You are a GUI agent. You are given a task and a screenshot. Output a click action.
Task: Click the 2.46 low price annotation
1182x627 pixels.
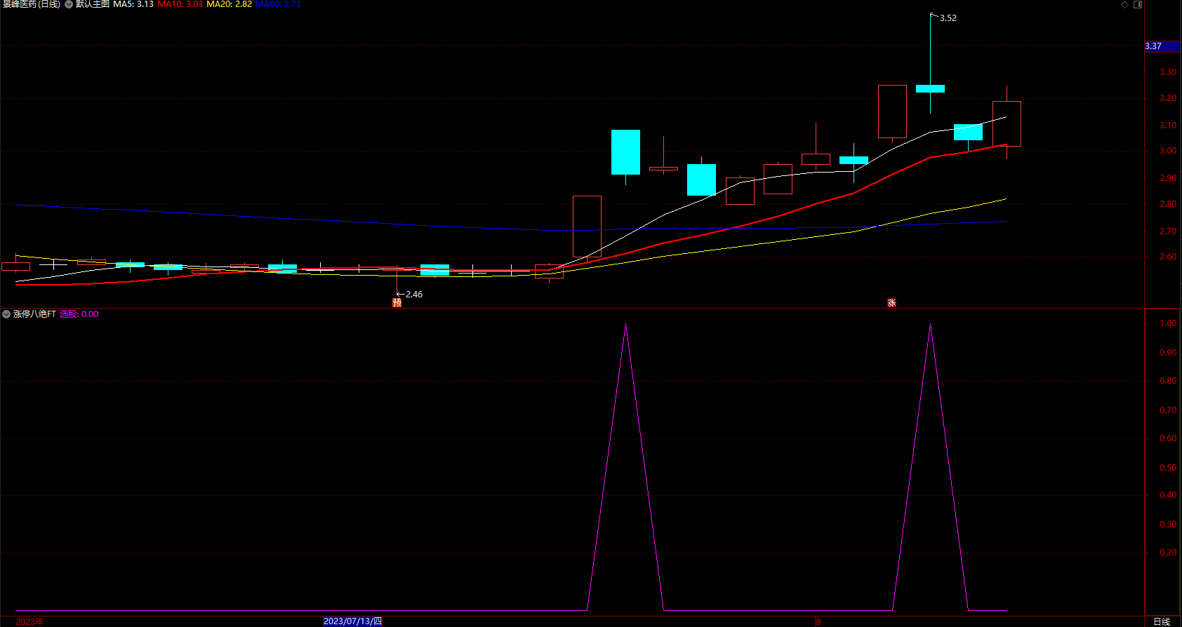point(414,295)
